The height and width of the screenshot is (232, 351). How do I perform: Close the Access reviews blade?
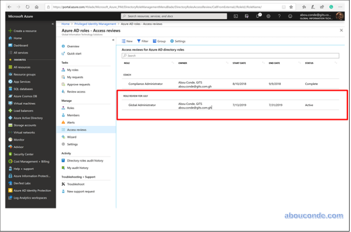[x=341, y=30]
